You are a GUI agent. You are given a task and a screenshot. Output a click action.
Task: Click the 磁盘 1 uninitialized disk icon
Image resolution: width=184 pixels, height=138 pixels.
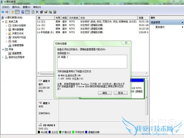(x=40, y=103)
